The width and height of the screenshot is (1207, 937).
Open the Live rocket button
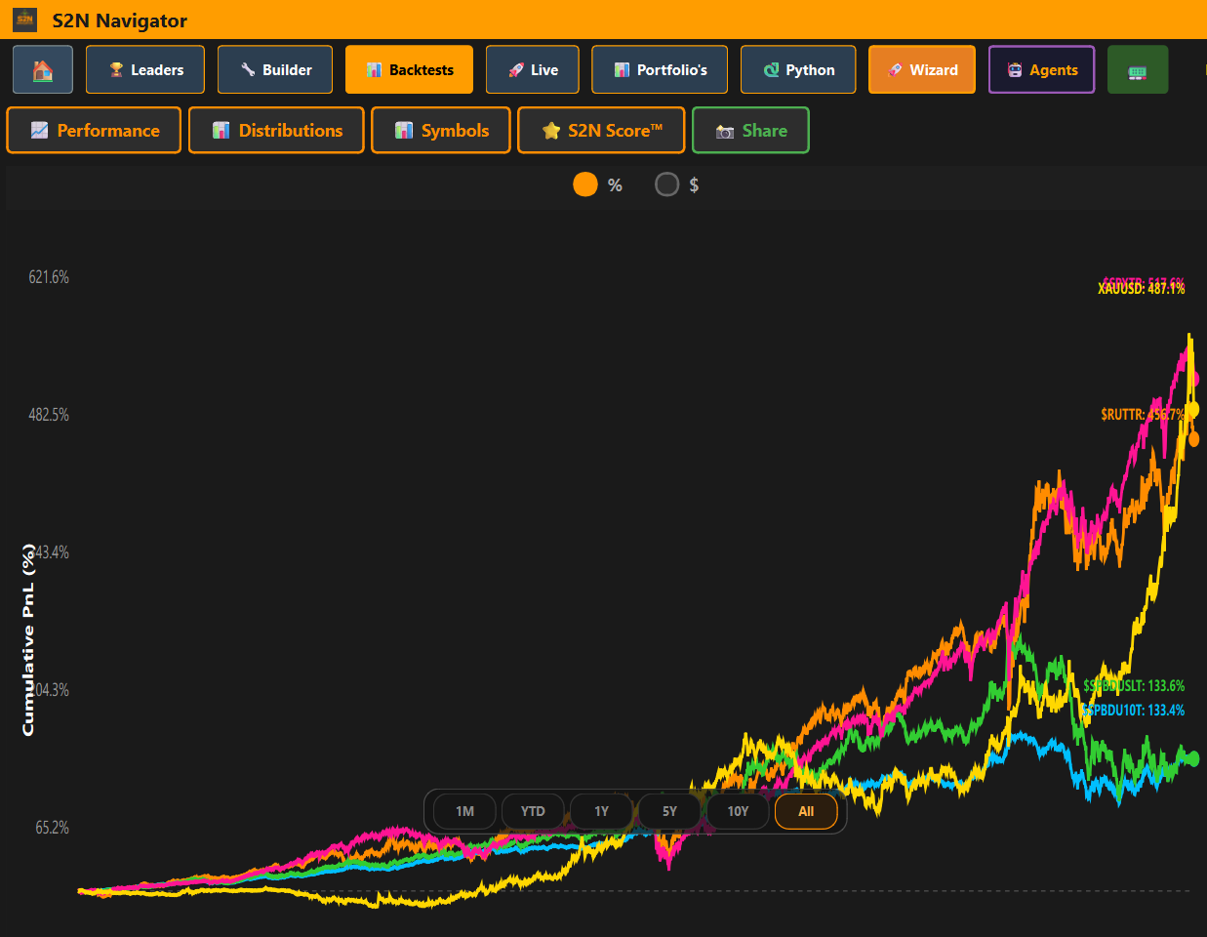tap(533, 70)
